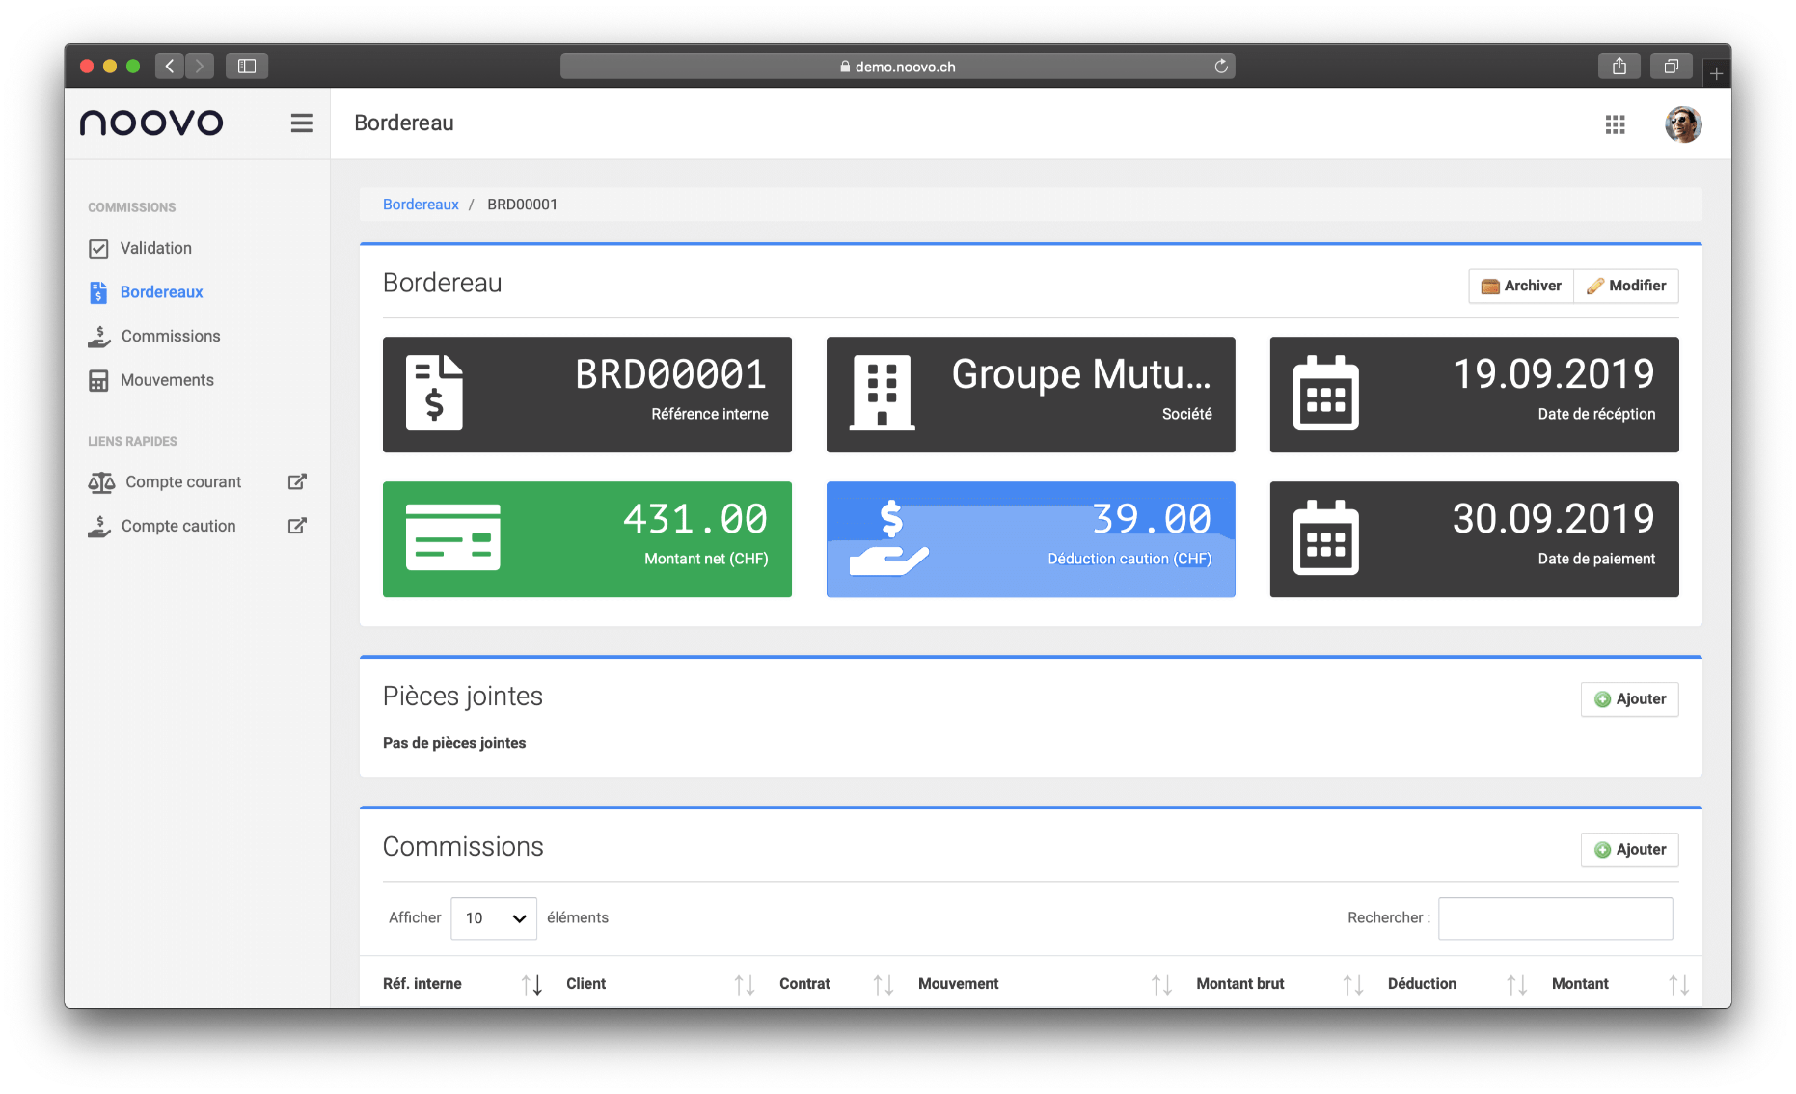Image resolution: width=1796 pixels, height=1094 pixels.
Task: Click the Bordereaux breadcrumb link
Action: tap(421, 205)
